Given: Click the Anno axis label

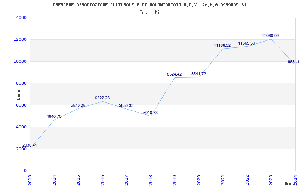Looking at the screenshot, I should (290, 183).
